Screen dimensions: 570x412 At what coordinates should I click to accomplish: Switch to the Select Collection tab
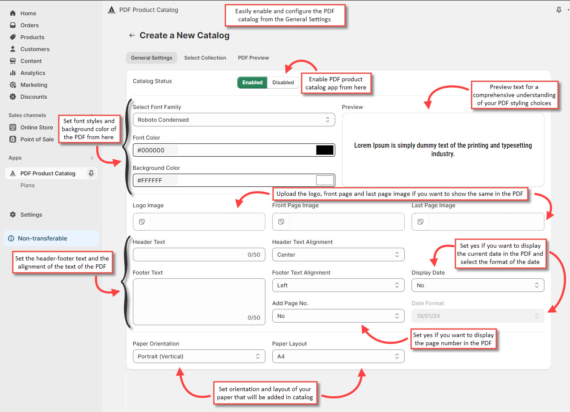pos(205,57)
